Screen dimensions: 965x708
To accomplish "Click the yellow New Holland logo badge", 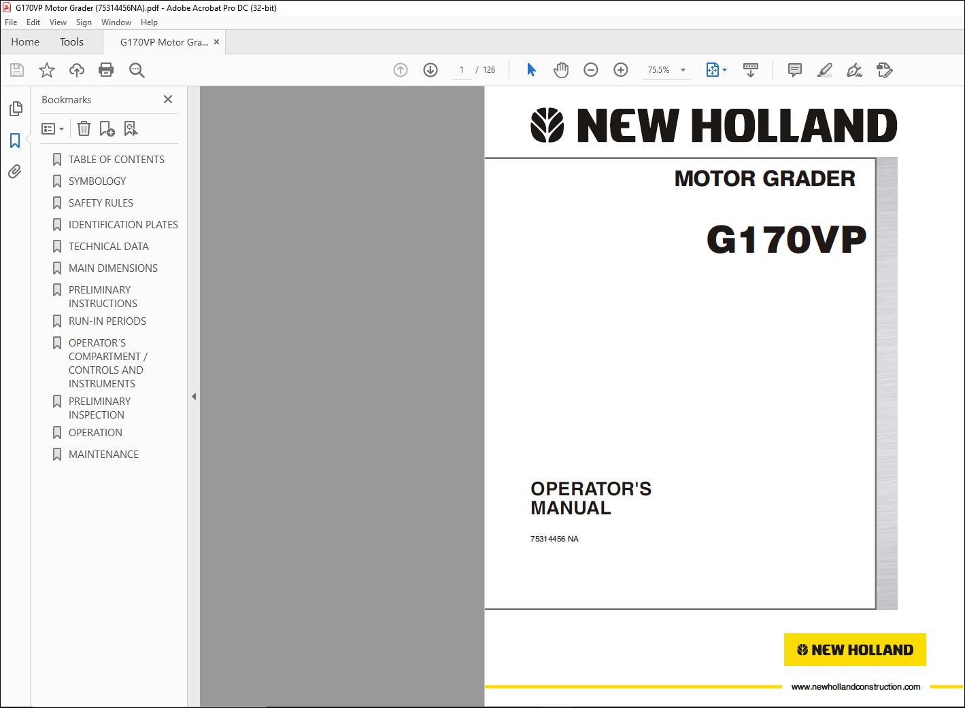I will 855,650.
